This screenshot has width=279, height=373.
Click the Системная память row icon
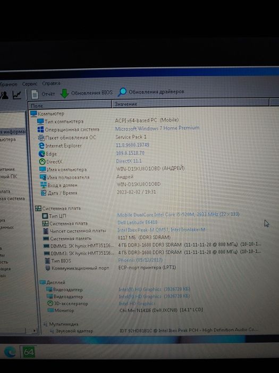(46, 238)
